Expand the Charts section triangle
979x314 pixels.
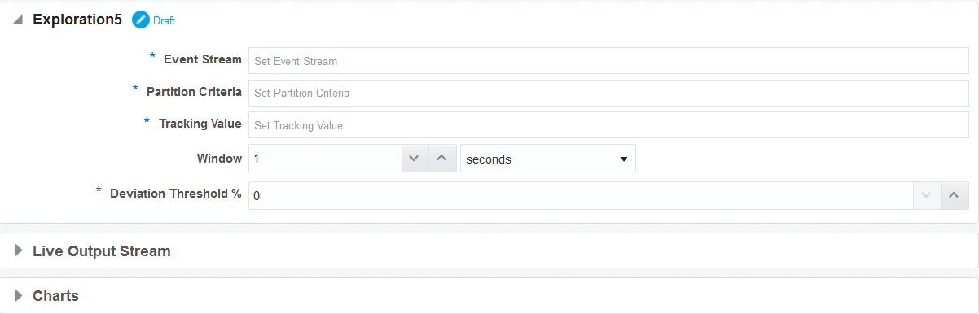19,295
